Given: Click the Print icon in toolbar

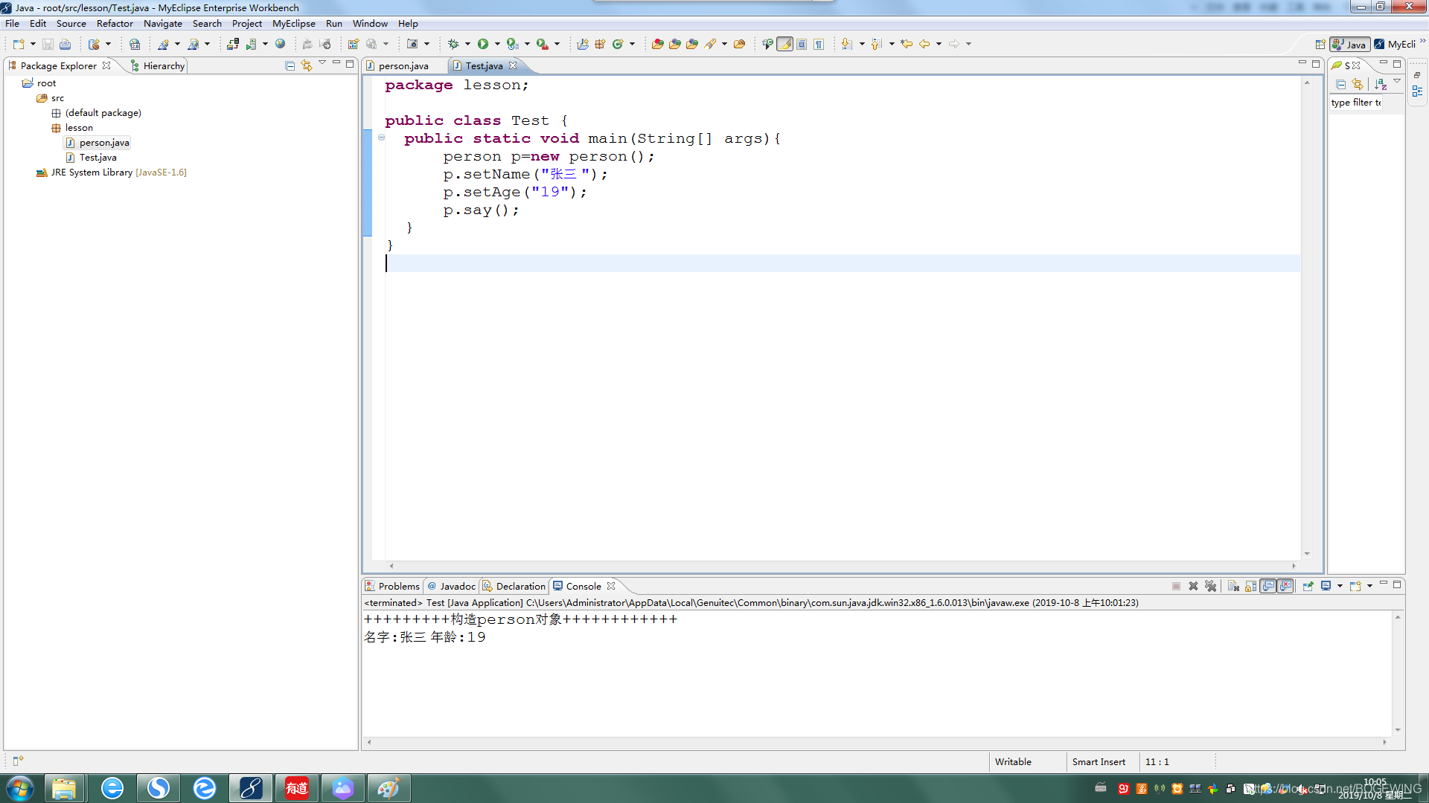Looking at the screenshot, I should (65, 44).
